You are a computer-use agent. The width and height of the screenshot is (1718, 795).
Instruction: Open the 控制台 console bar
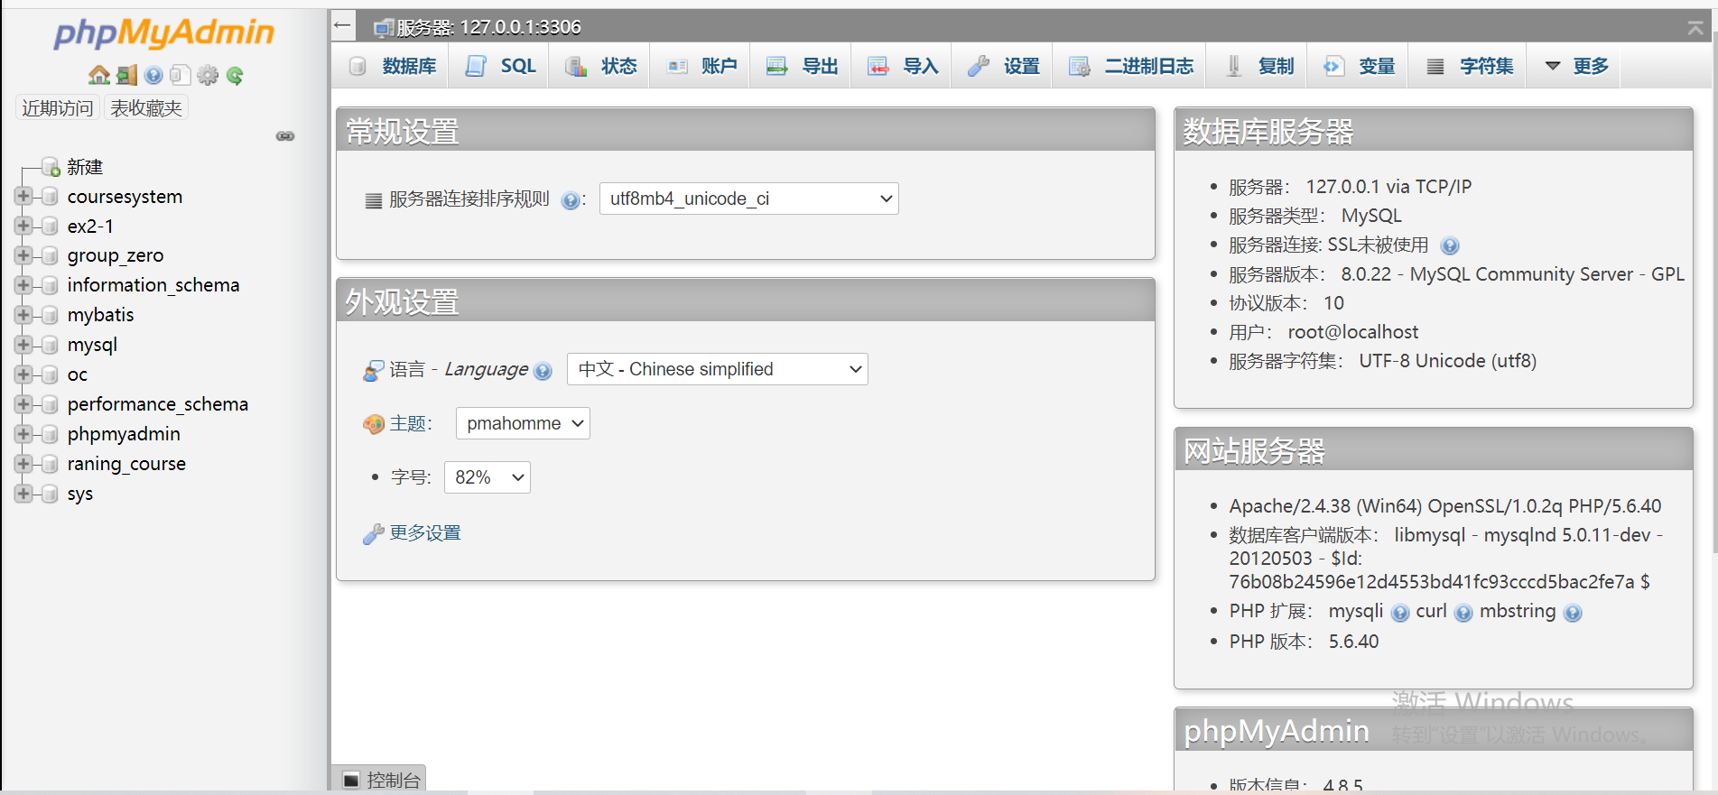[379, 780]
